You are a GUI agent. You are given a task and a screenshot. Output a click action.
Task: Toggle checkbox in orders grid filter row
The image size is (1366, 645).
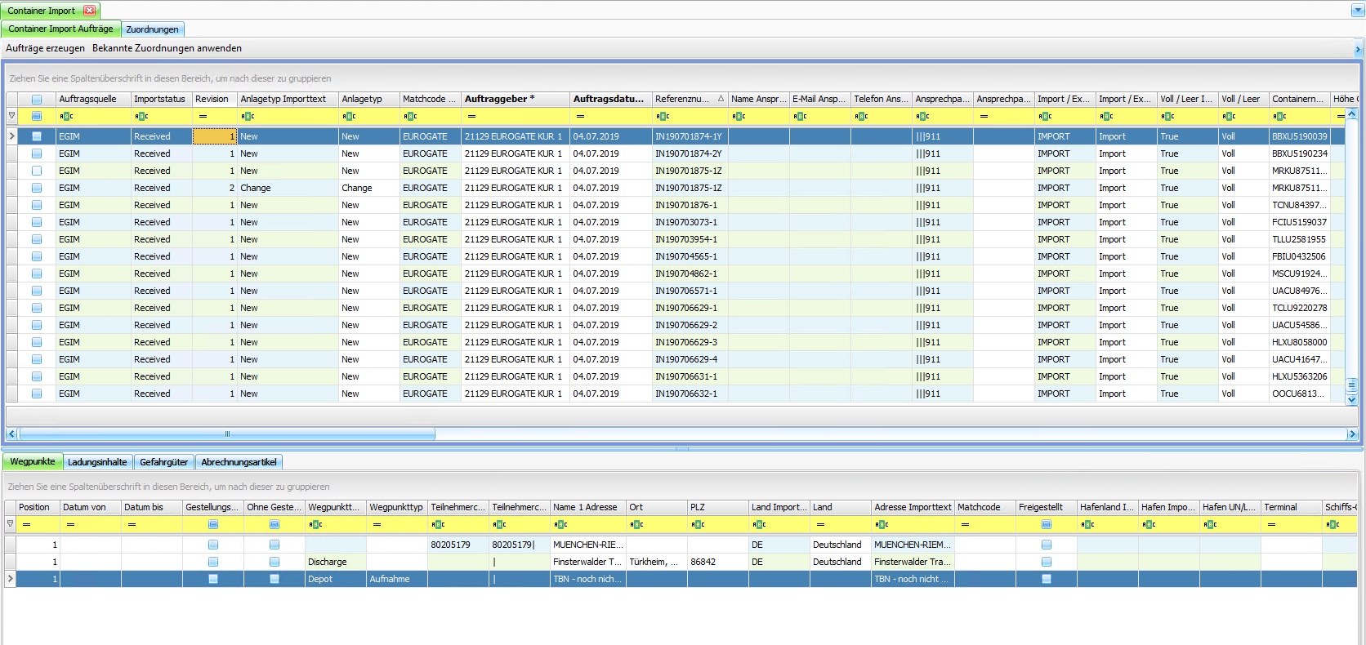coord(37,116)
